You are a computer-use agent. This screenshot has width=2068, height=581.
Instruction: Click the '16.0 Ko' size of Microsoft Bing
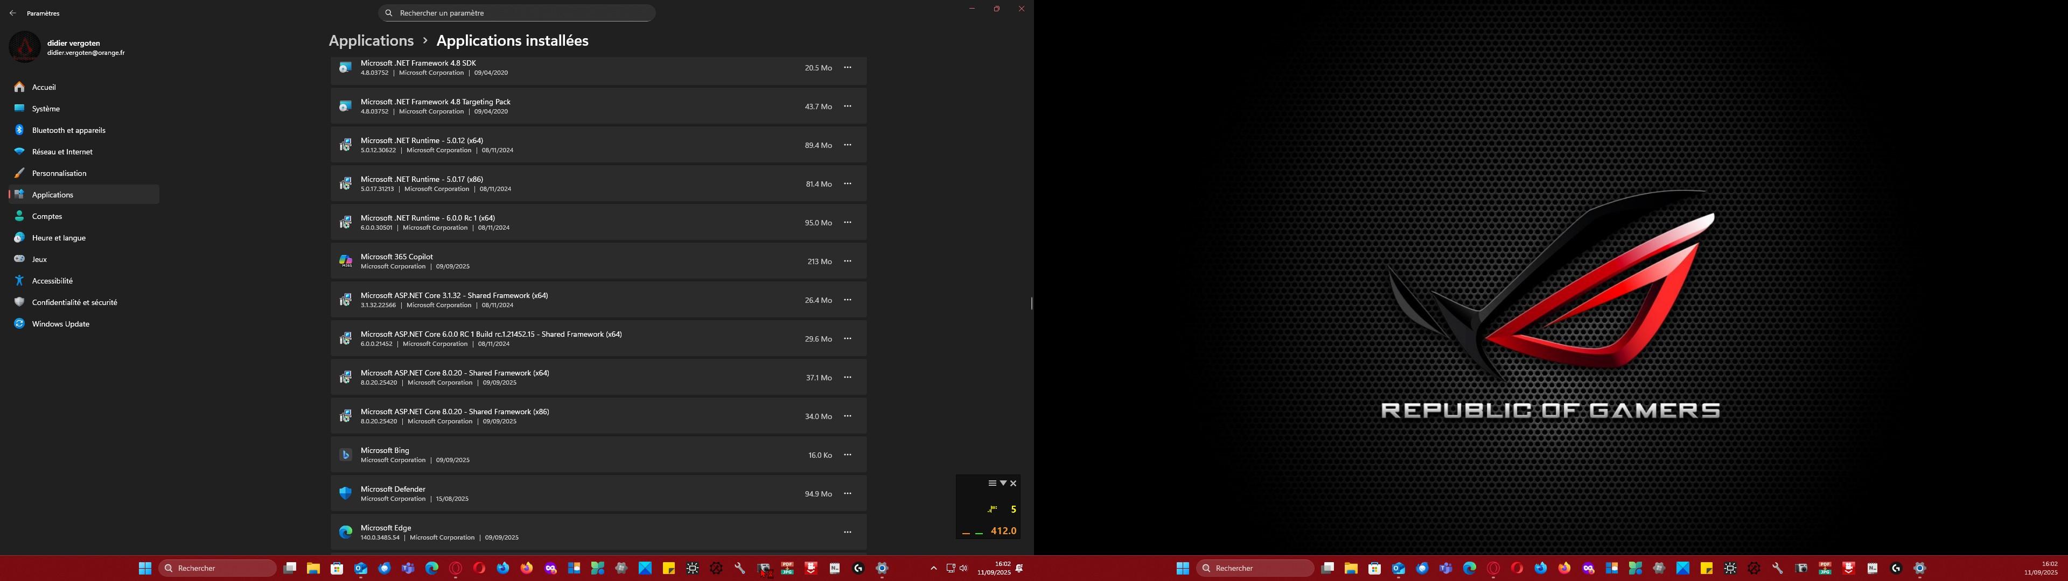(820, 455)
